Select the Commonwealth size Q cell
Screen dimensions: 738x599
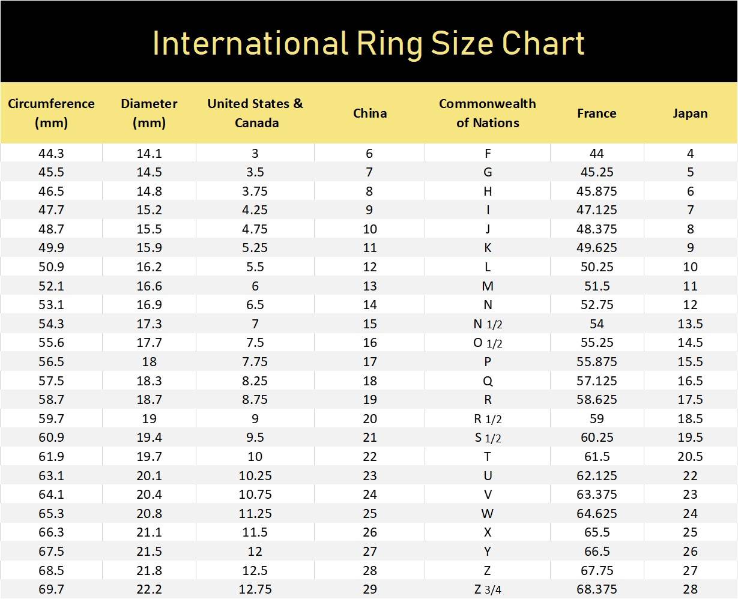pyautogui.click(x=487, y=381)
